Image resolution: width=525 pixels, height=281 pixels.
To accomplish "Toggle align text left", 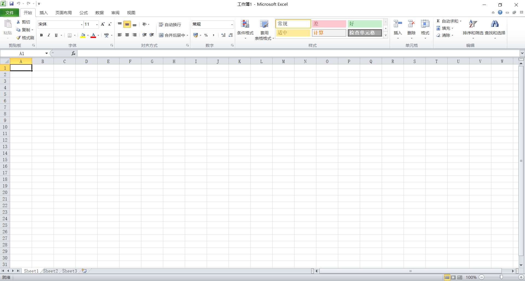I will tap(120, 35).
